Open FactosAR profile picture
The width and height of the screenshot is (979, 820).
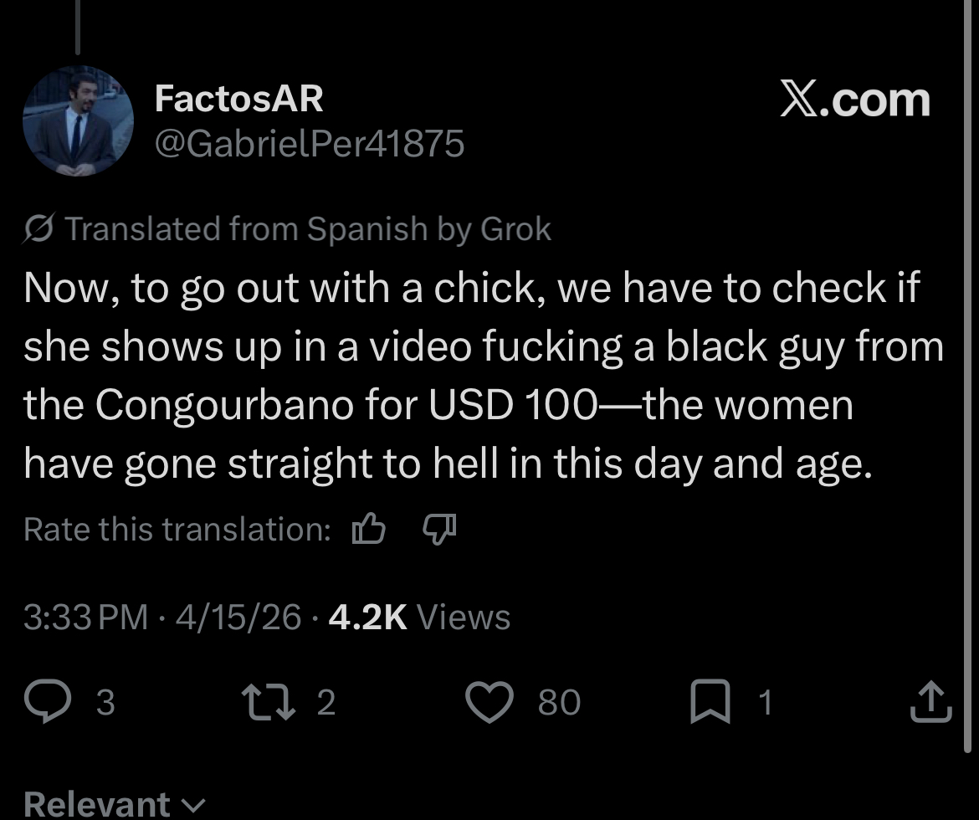coord(78,120)
